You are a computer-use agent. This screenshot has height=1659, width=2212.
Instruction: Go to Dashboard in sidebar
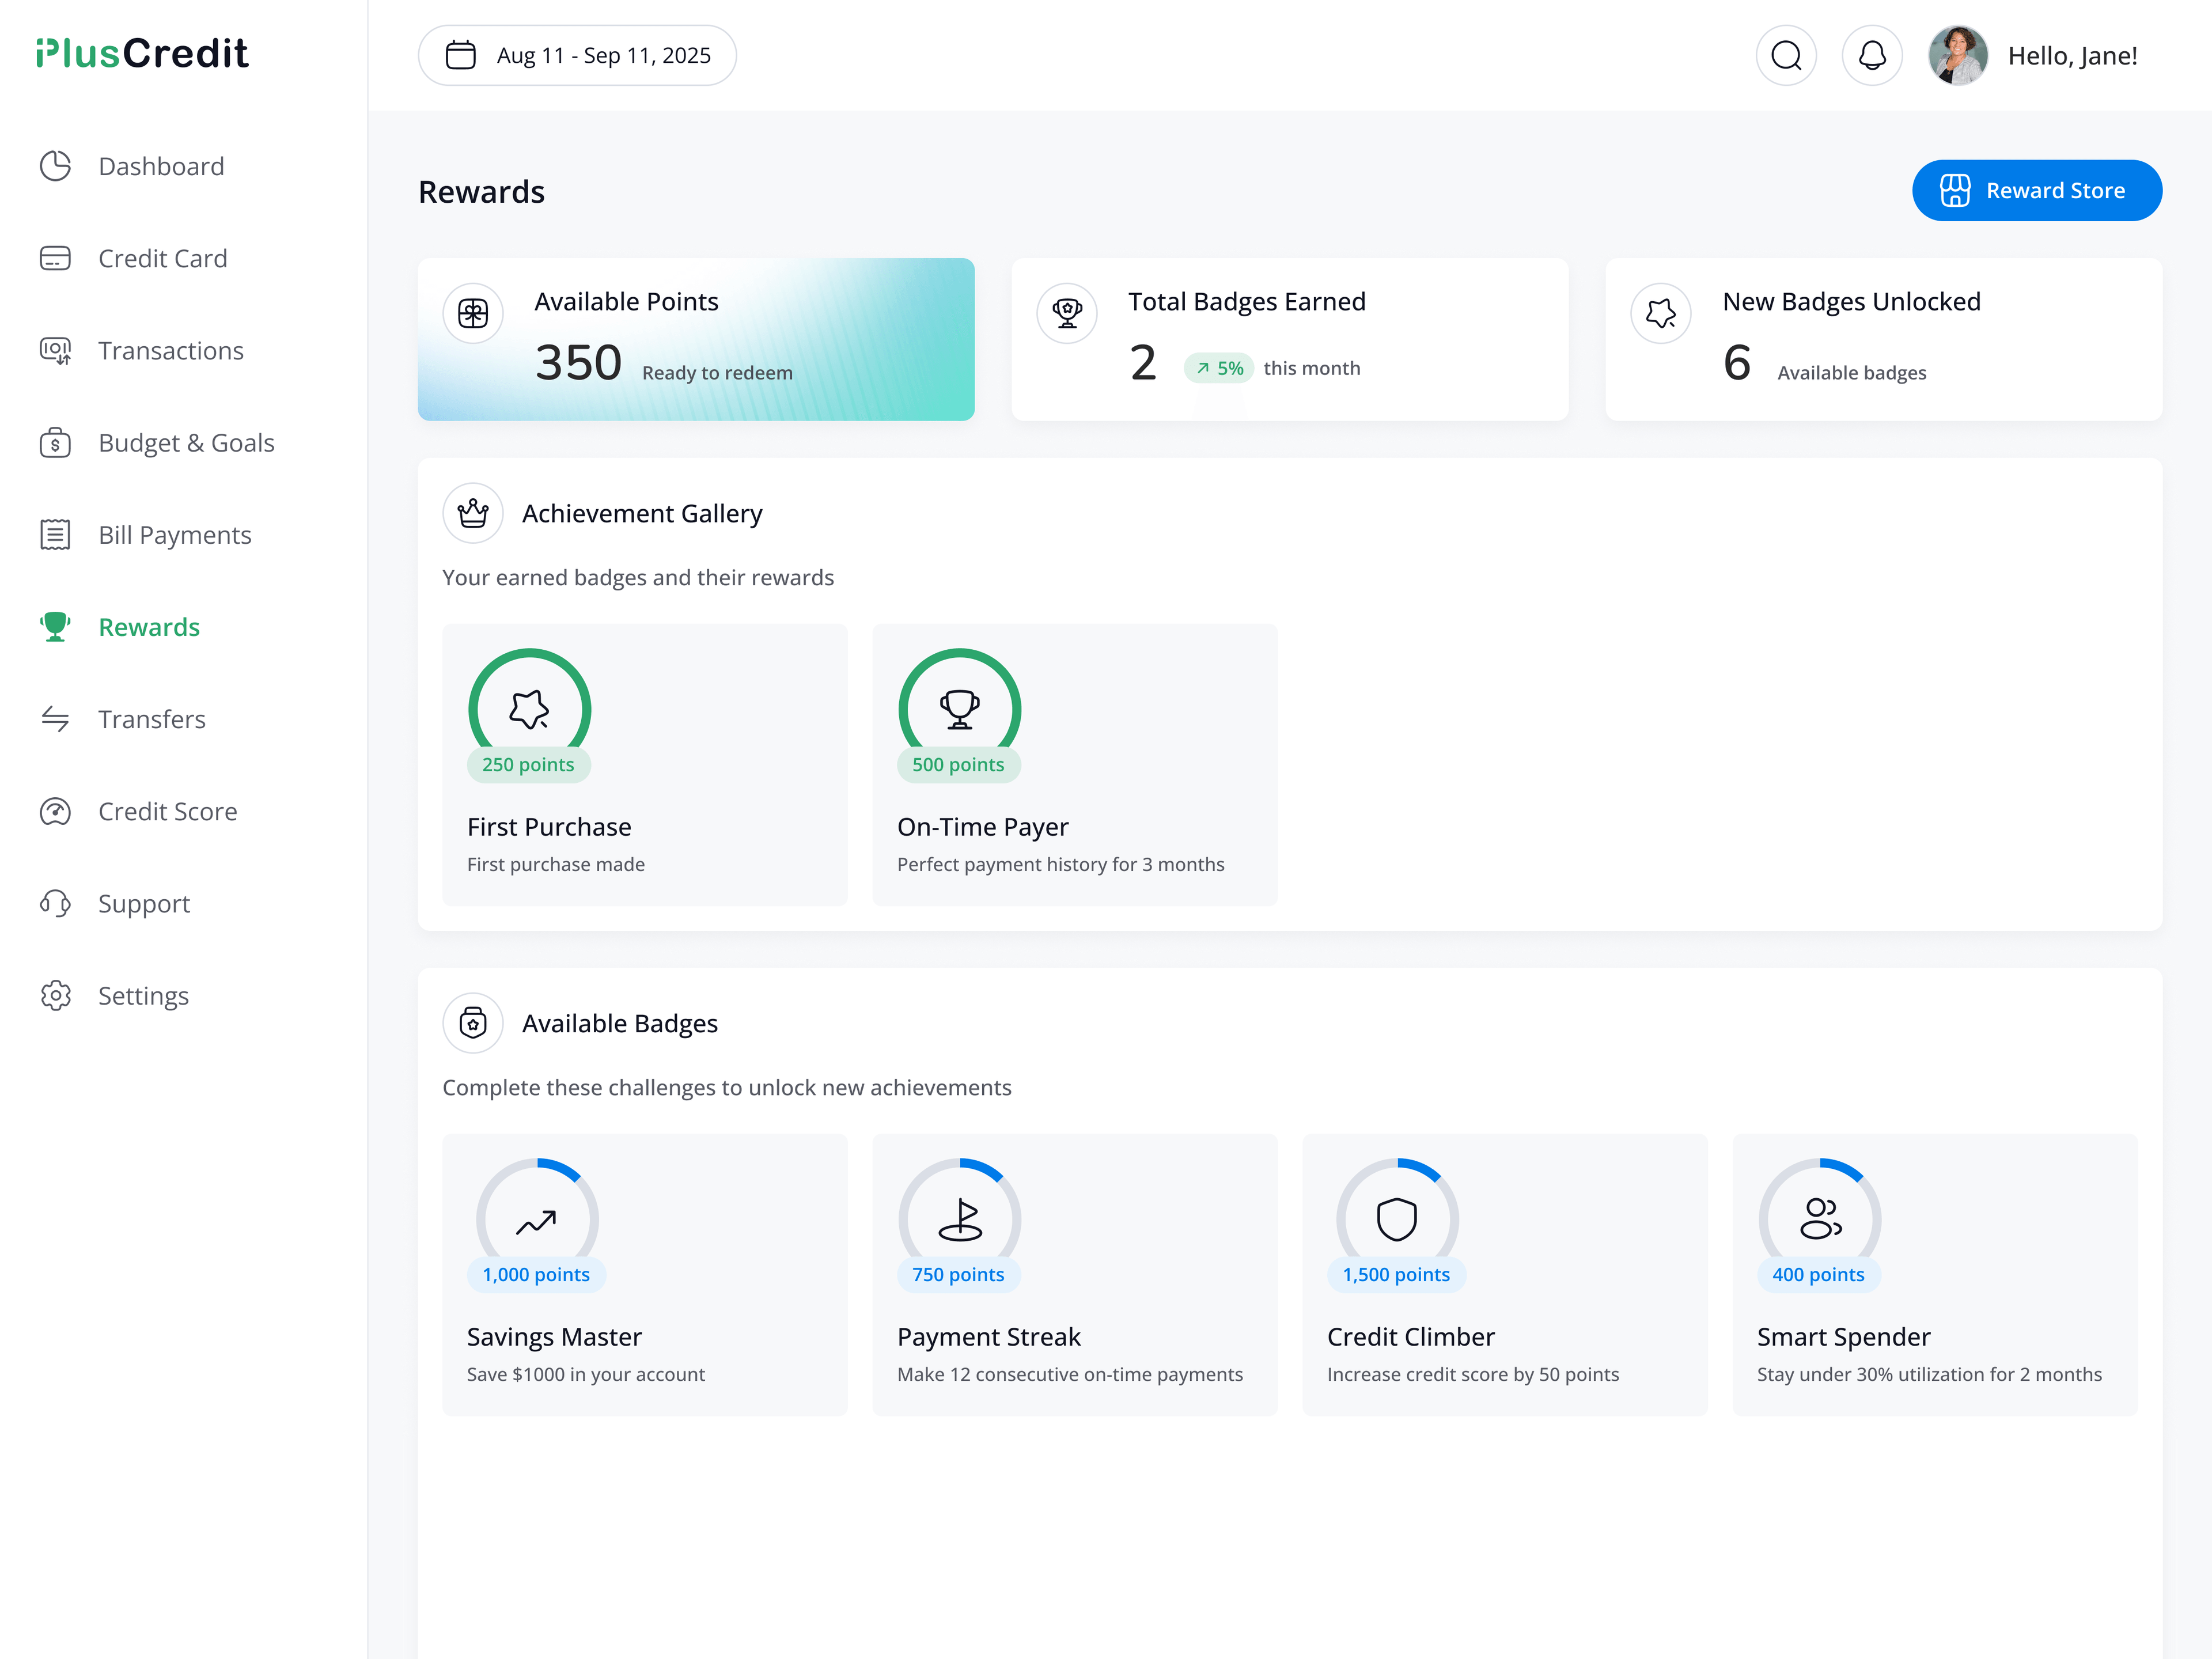click(x=132, y=166)
